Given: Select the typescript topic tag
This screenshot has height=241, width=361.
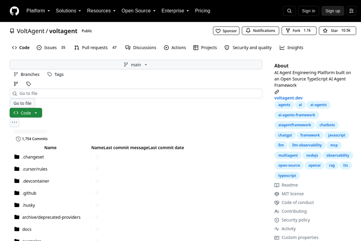Looking at the screenshot, I should coord(287,175).
